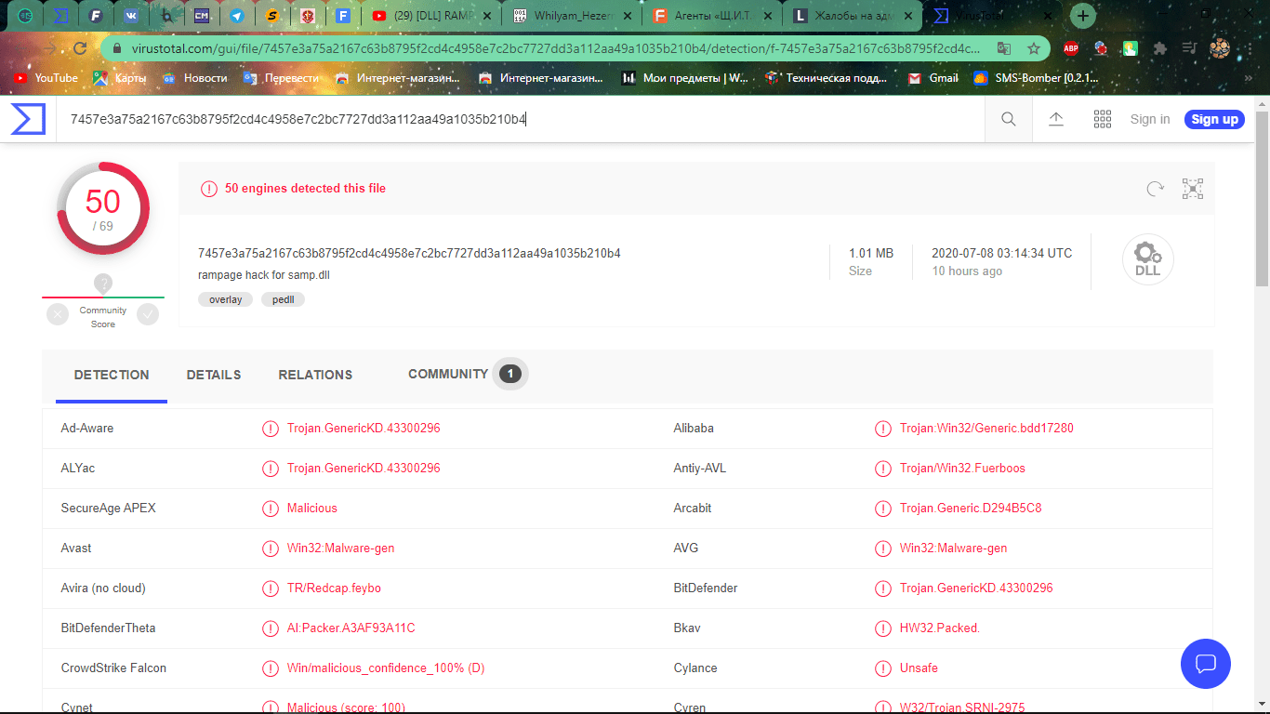This screenshot has width=1270, height=714.
Task: Switch to the DETAILS tab
Action: [214, 375]
